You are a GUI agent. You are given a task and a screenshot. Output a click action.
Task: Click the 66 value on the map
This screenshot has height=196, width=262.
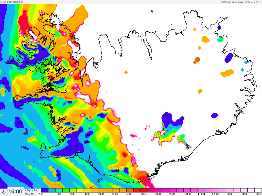click(26, 45)
